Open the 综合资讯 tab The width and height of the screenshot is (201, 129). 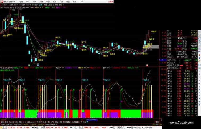(x=25, y=124)
